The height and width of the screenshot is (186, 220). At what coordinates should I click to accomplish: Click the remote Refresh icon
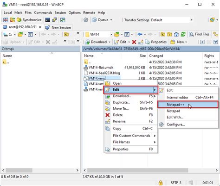(x=183, y=34)
